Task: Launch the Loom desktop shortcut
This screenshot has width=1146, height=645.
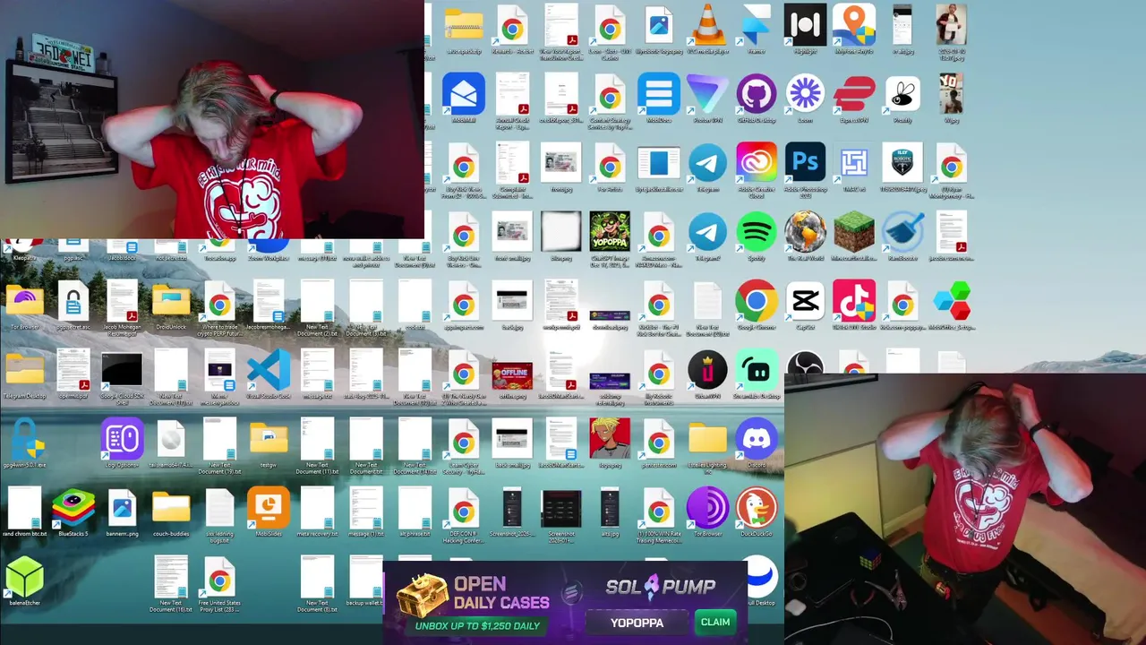Action: tap(805, 95)
